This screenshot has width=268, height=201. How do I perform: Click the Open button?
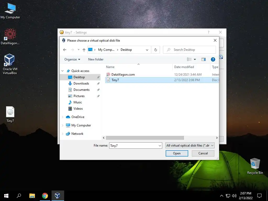point(177,153)
